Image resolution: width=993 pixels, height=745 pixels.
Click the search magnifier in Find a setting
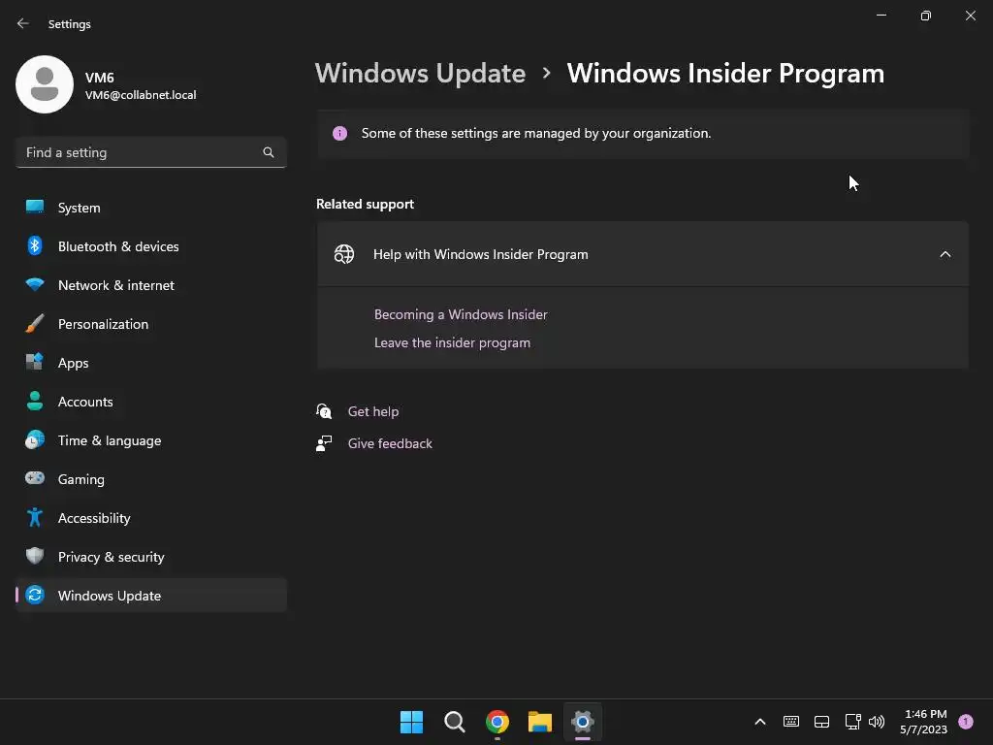(269, 152)
